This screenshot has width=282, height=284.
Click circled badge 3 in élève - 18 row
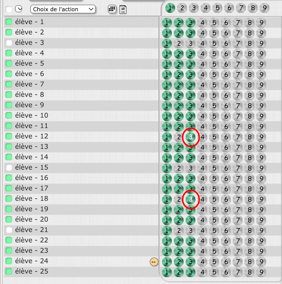191,199
